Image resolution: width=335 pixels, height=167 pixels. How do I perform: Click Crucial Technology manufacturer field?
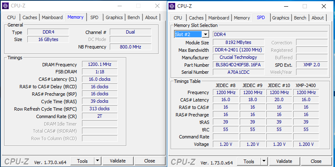(239, 57)
